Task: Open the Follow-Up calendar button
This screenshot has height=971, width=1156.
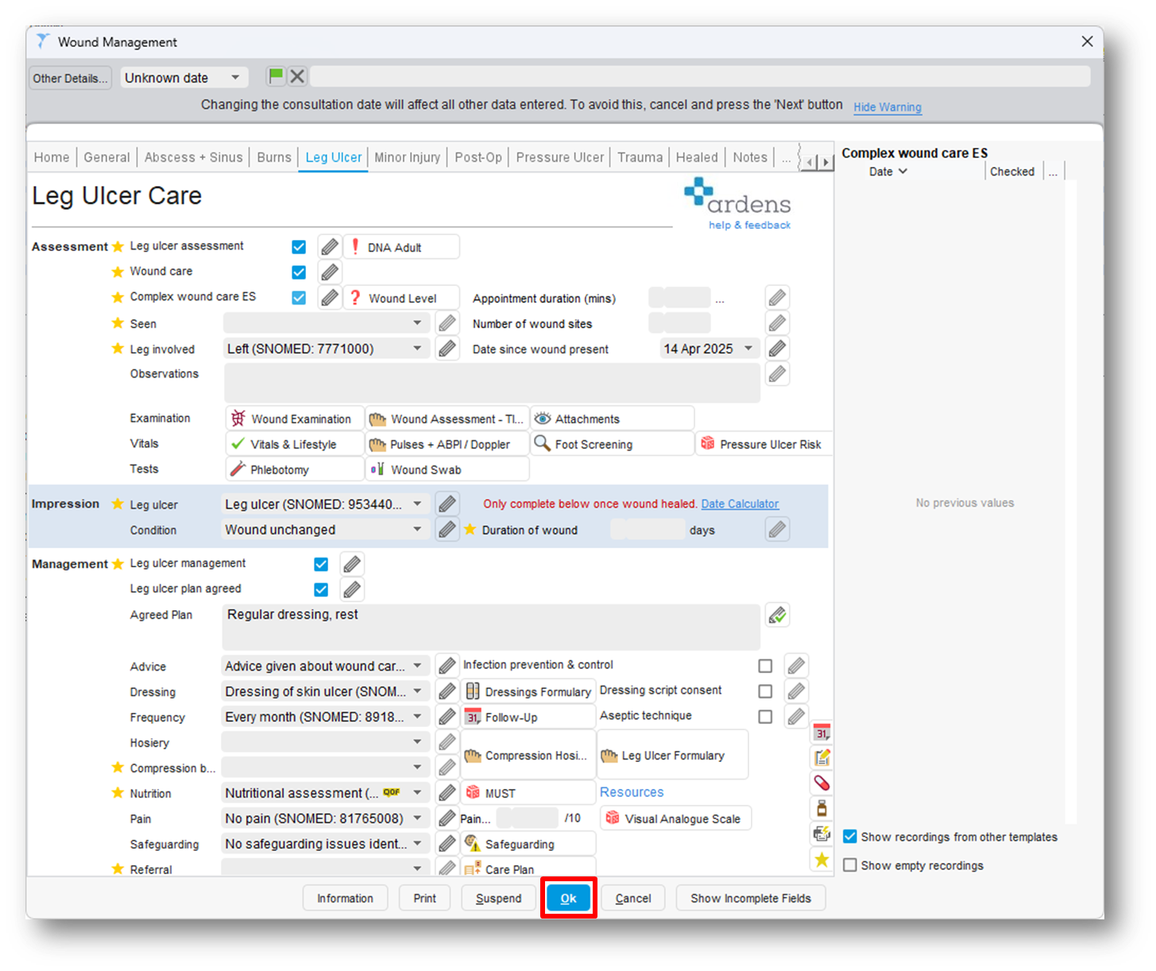Action: [528, 717]
